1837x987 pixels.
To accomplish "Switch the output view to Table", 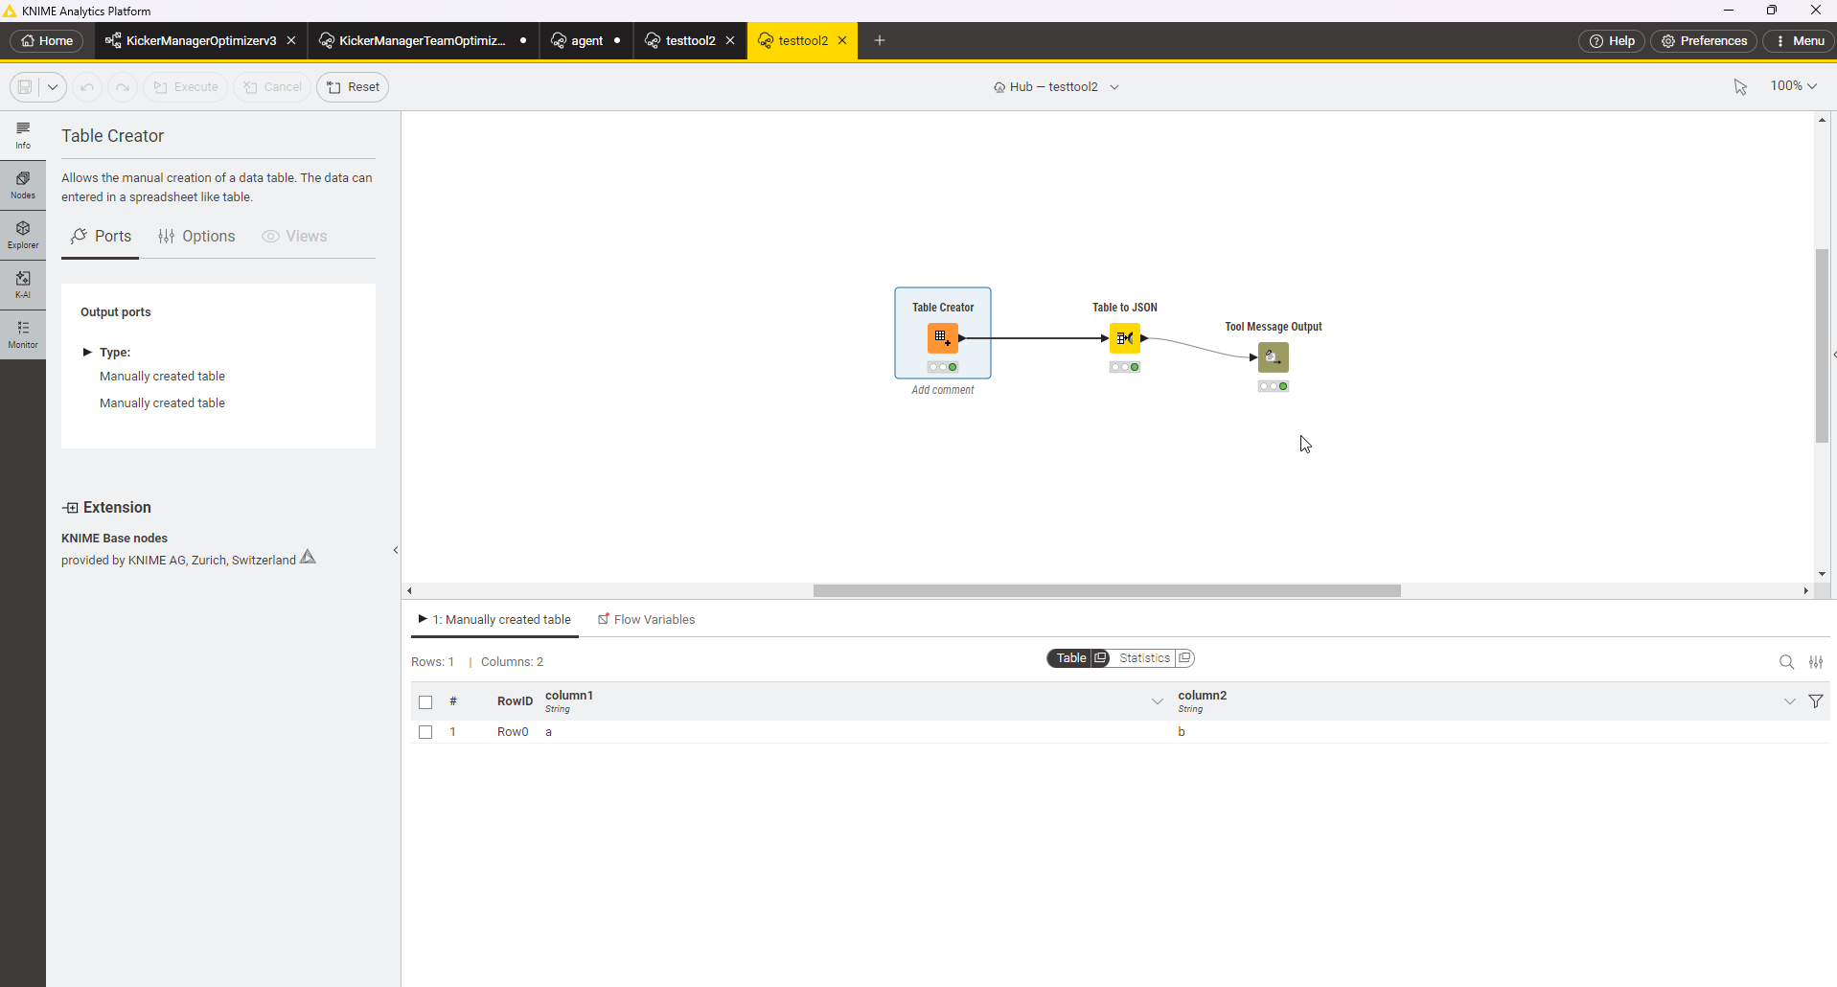I will point(1070,658).
